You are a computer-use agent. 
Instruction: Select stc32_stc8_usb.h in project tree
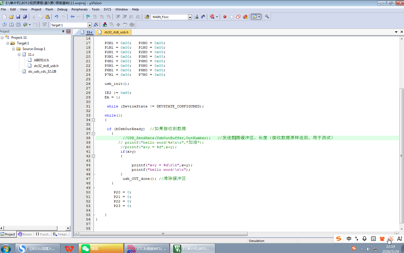[46, 66]
